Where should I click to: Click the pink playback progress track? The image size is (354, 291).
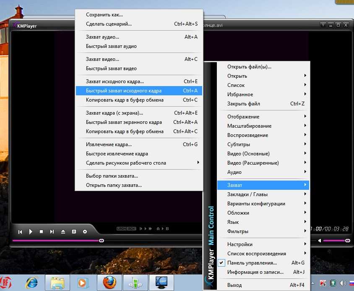[x=56, y=241]
